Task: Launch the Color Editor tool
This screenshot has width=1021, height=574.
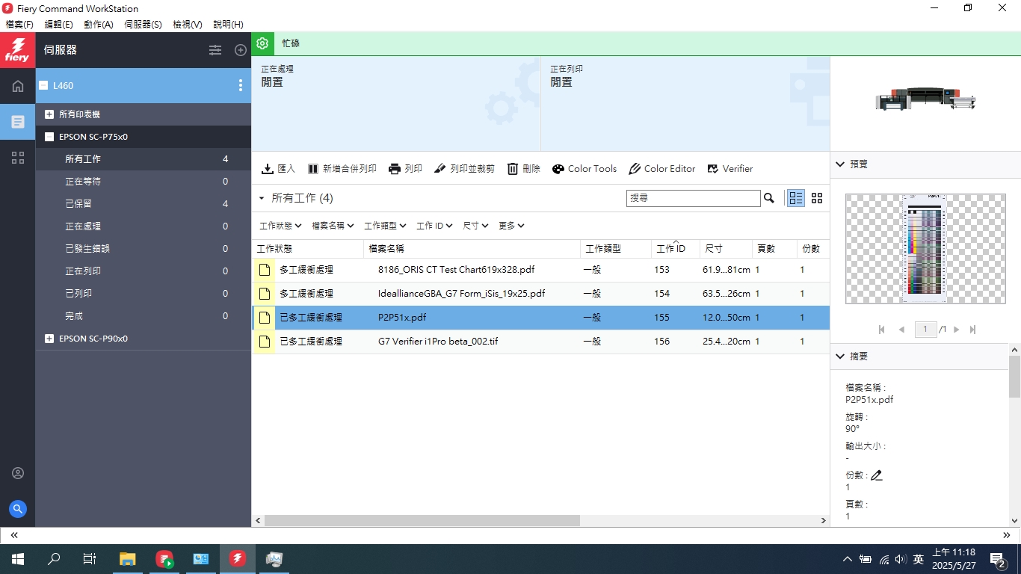Action: tap(662, 169)
